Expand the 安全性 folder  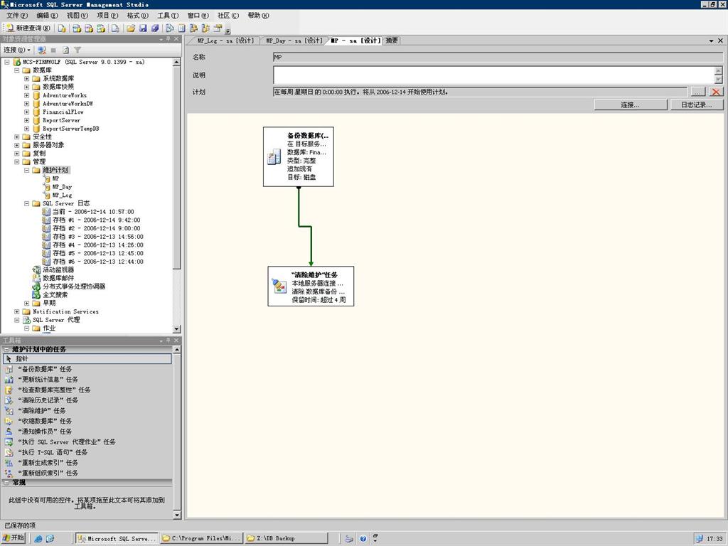(x=17, y=137)
